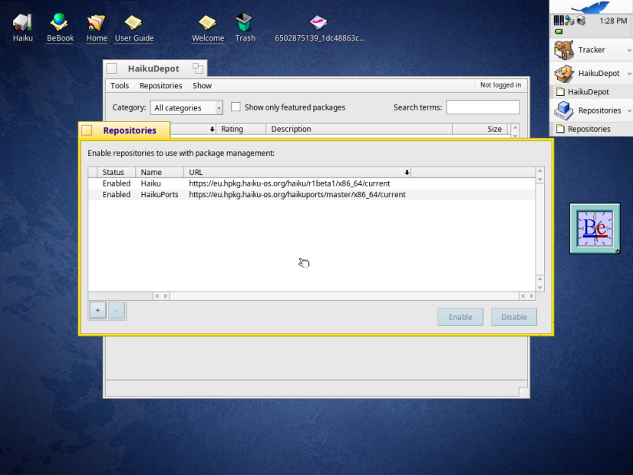The image size is (633, 475).
Task: Click the Repositories window title tab
Action: 130,130
